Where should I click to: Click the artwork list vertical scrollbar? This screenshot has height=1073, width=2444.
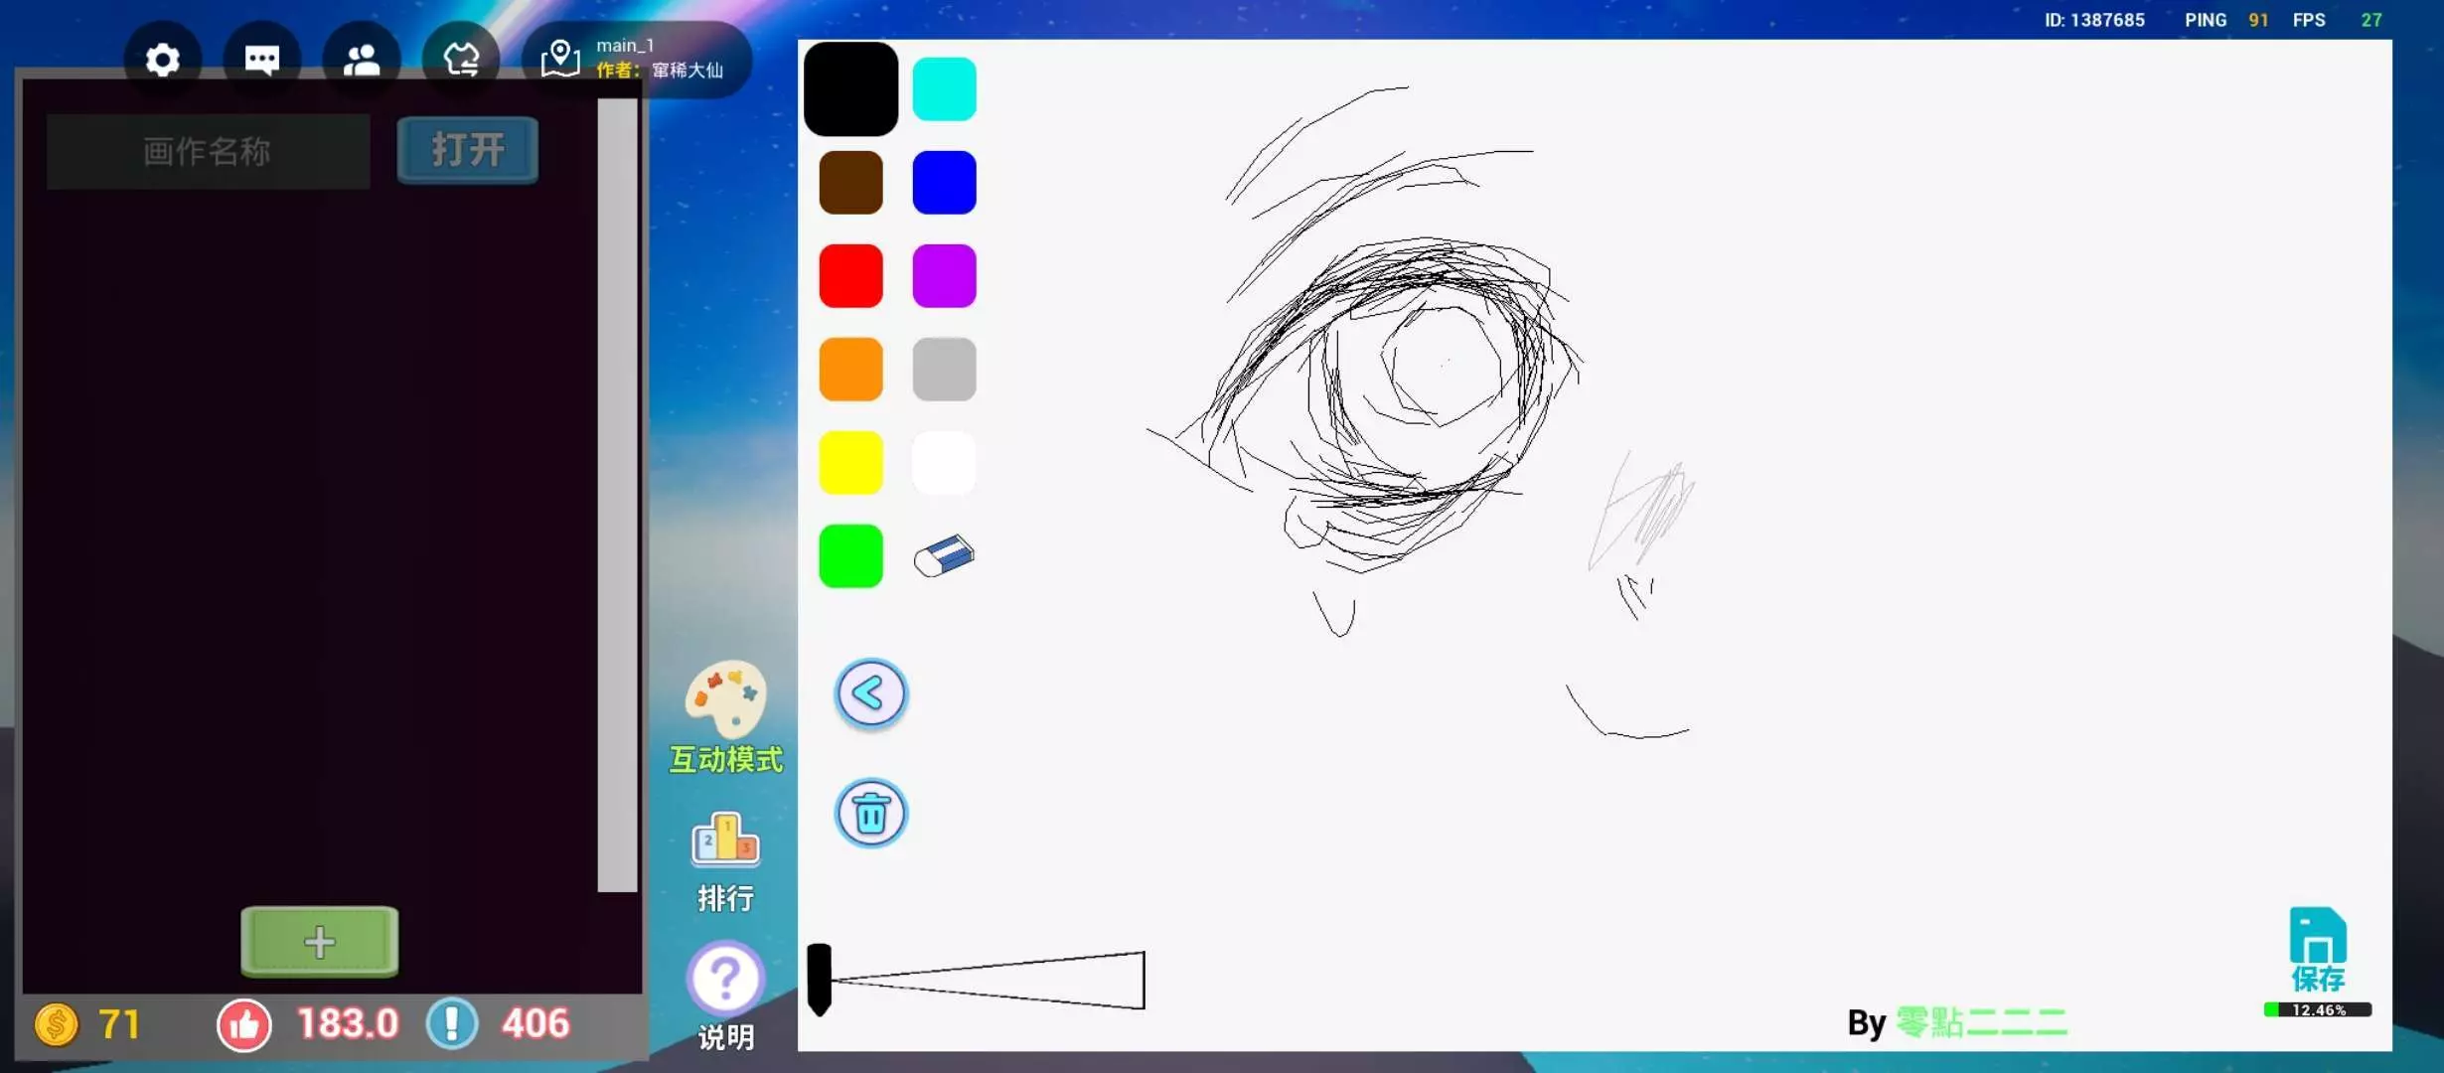617,495
